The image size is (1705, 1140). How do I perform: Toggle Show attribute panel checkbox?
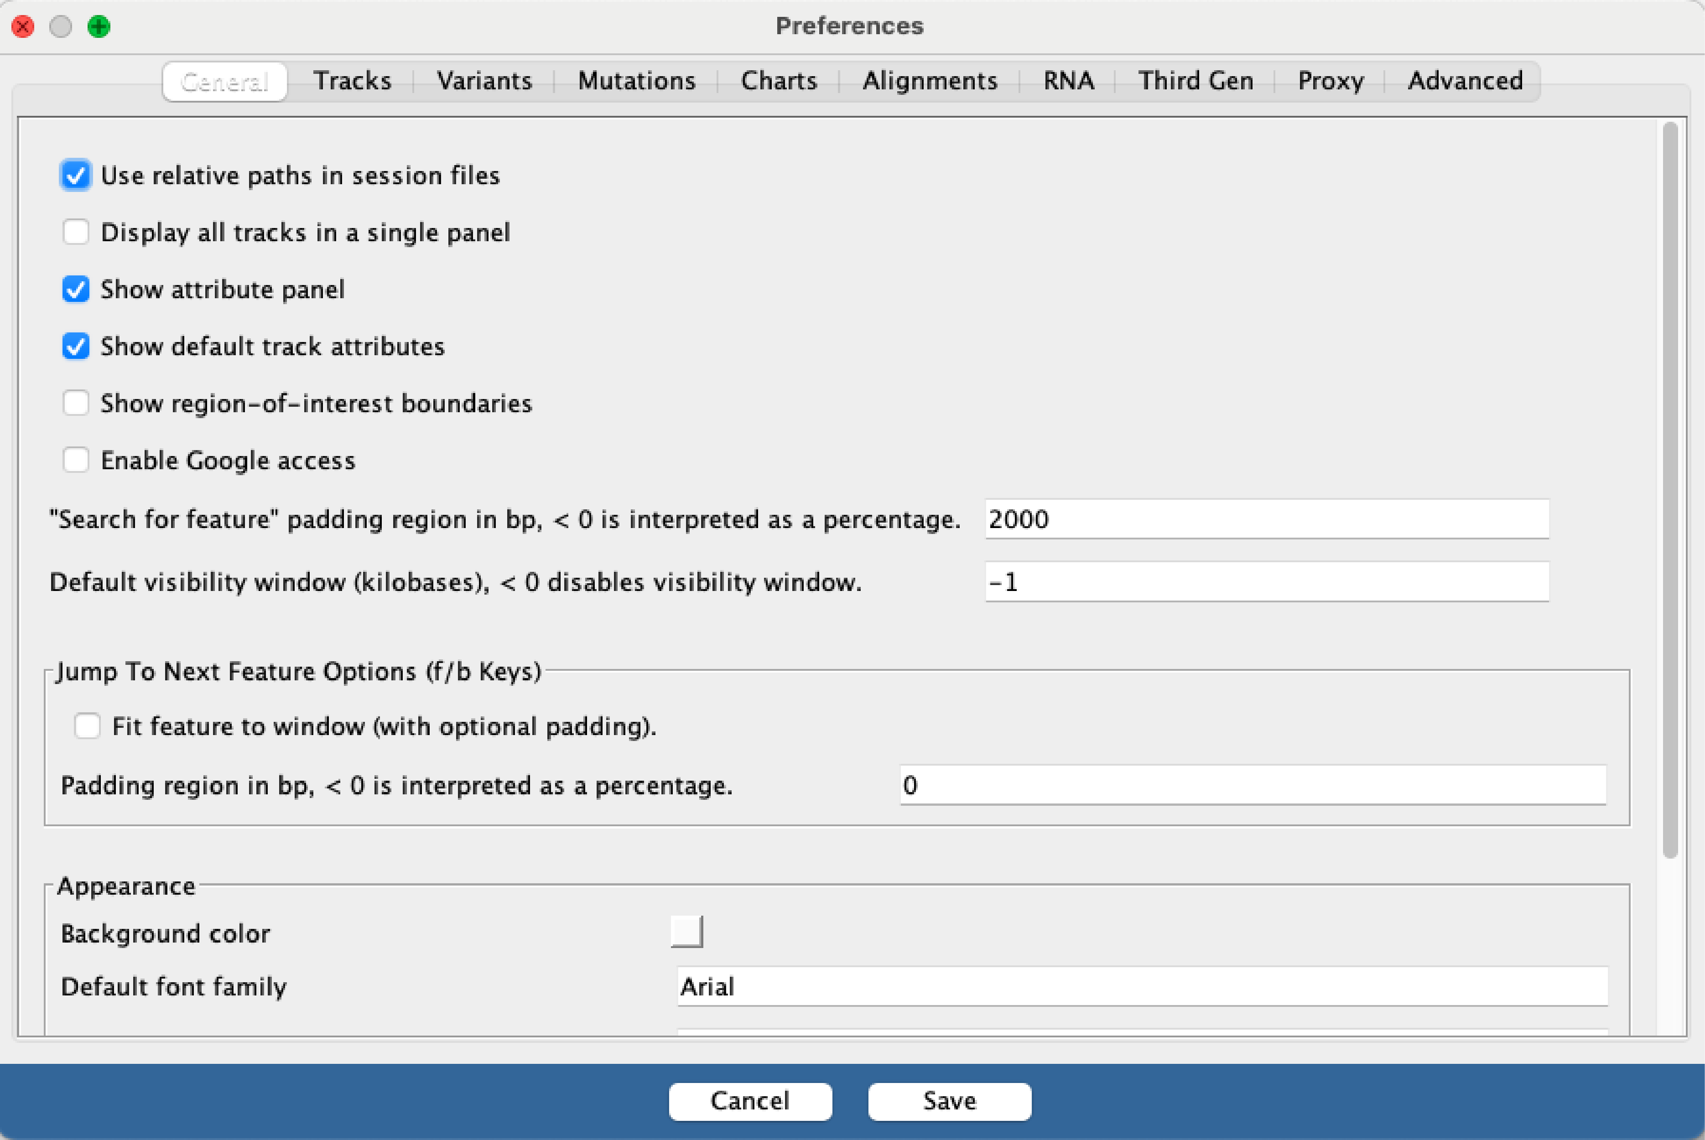coord(76,290)
